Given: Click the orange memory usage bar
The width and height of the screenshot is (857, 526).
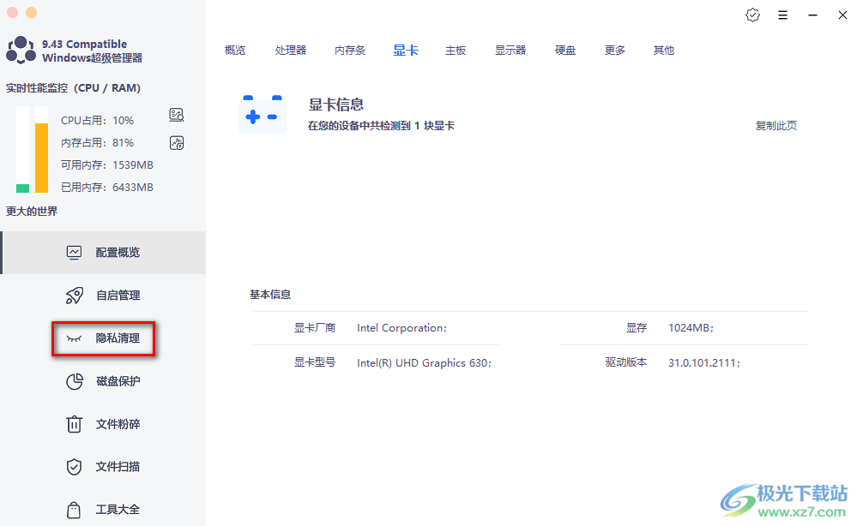Looking at the screenshot, I should click(x=41, y=158).
